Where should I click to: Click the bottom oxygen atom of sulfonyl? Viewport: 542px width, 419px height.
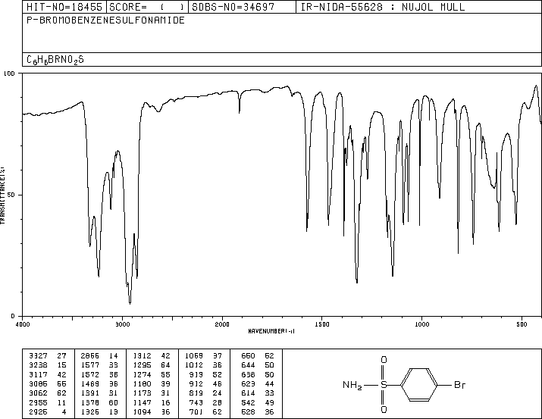pyautogui.click(x=384, y=409)
